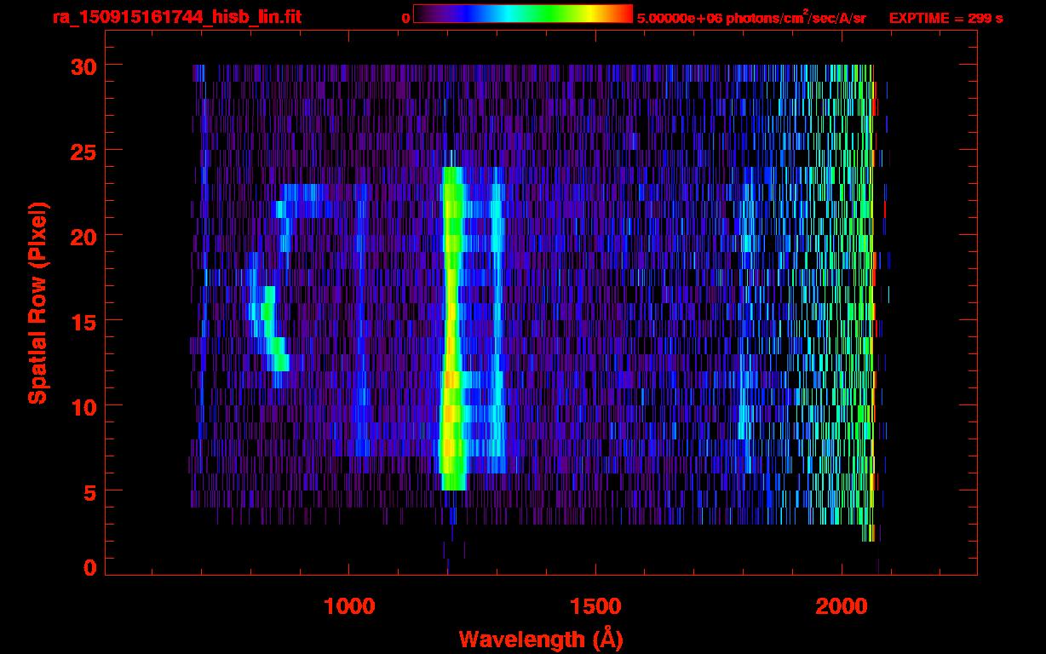Screen dimensions: 1046x654
Task: Click the EXPTIME = 299 s text
Action: point(945,18)
